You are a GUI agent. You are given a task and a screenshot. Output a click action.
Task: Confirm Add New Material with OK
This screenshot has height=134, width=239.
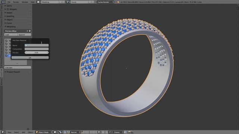coord(30,58)
